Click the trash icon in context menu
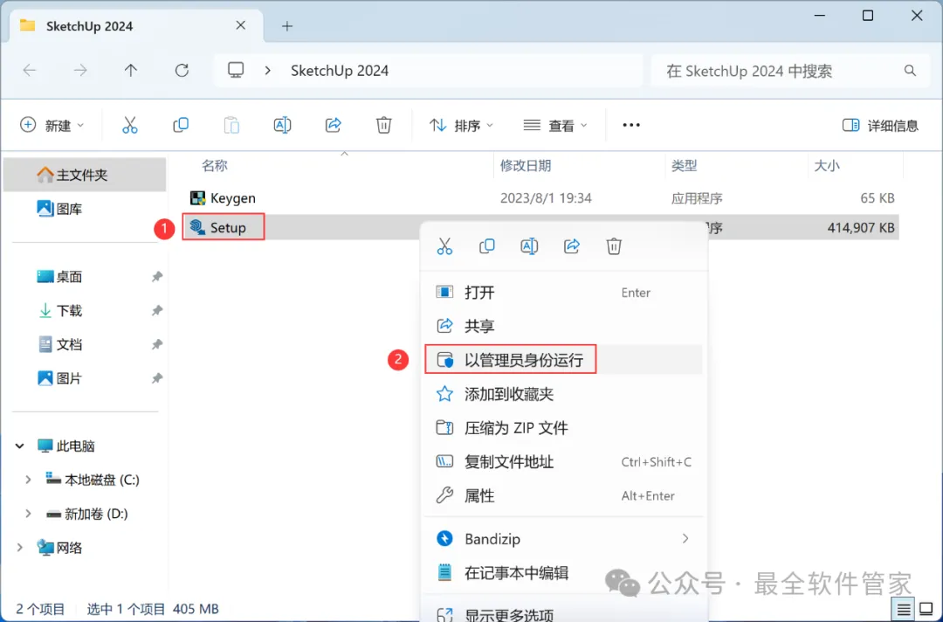 (614, 246)
